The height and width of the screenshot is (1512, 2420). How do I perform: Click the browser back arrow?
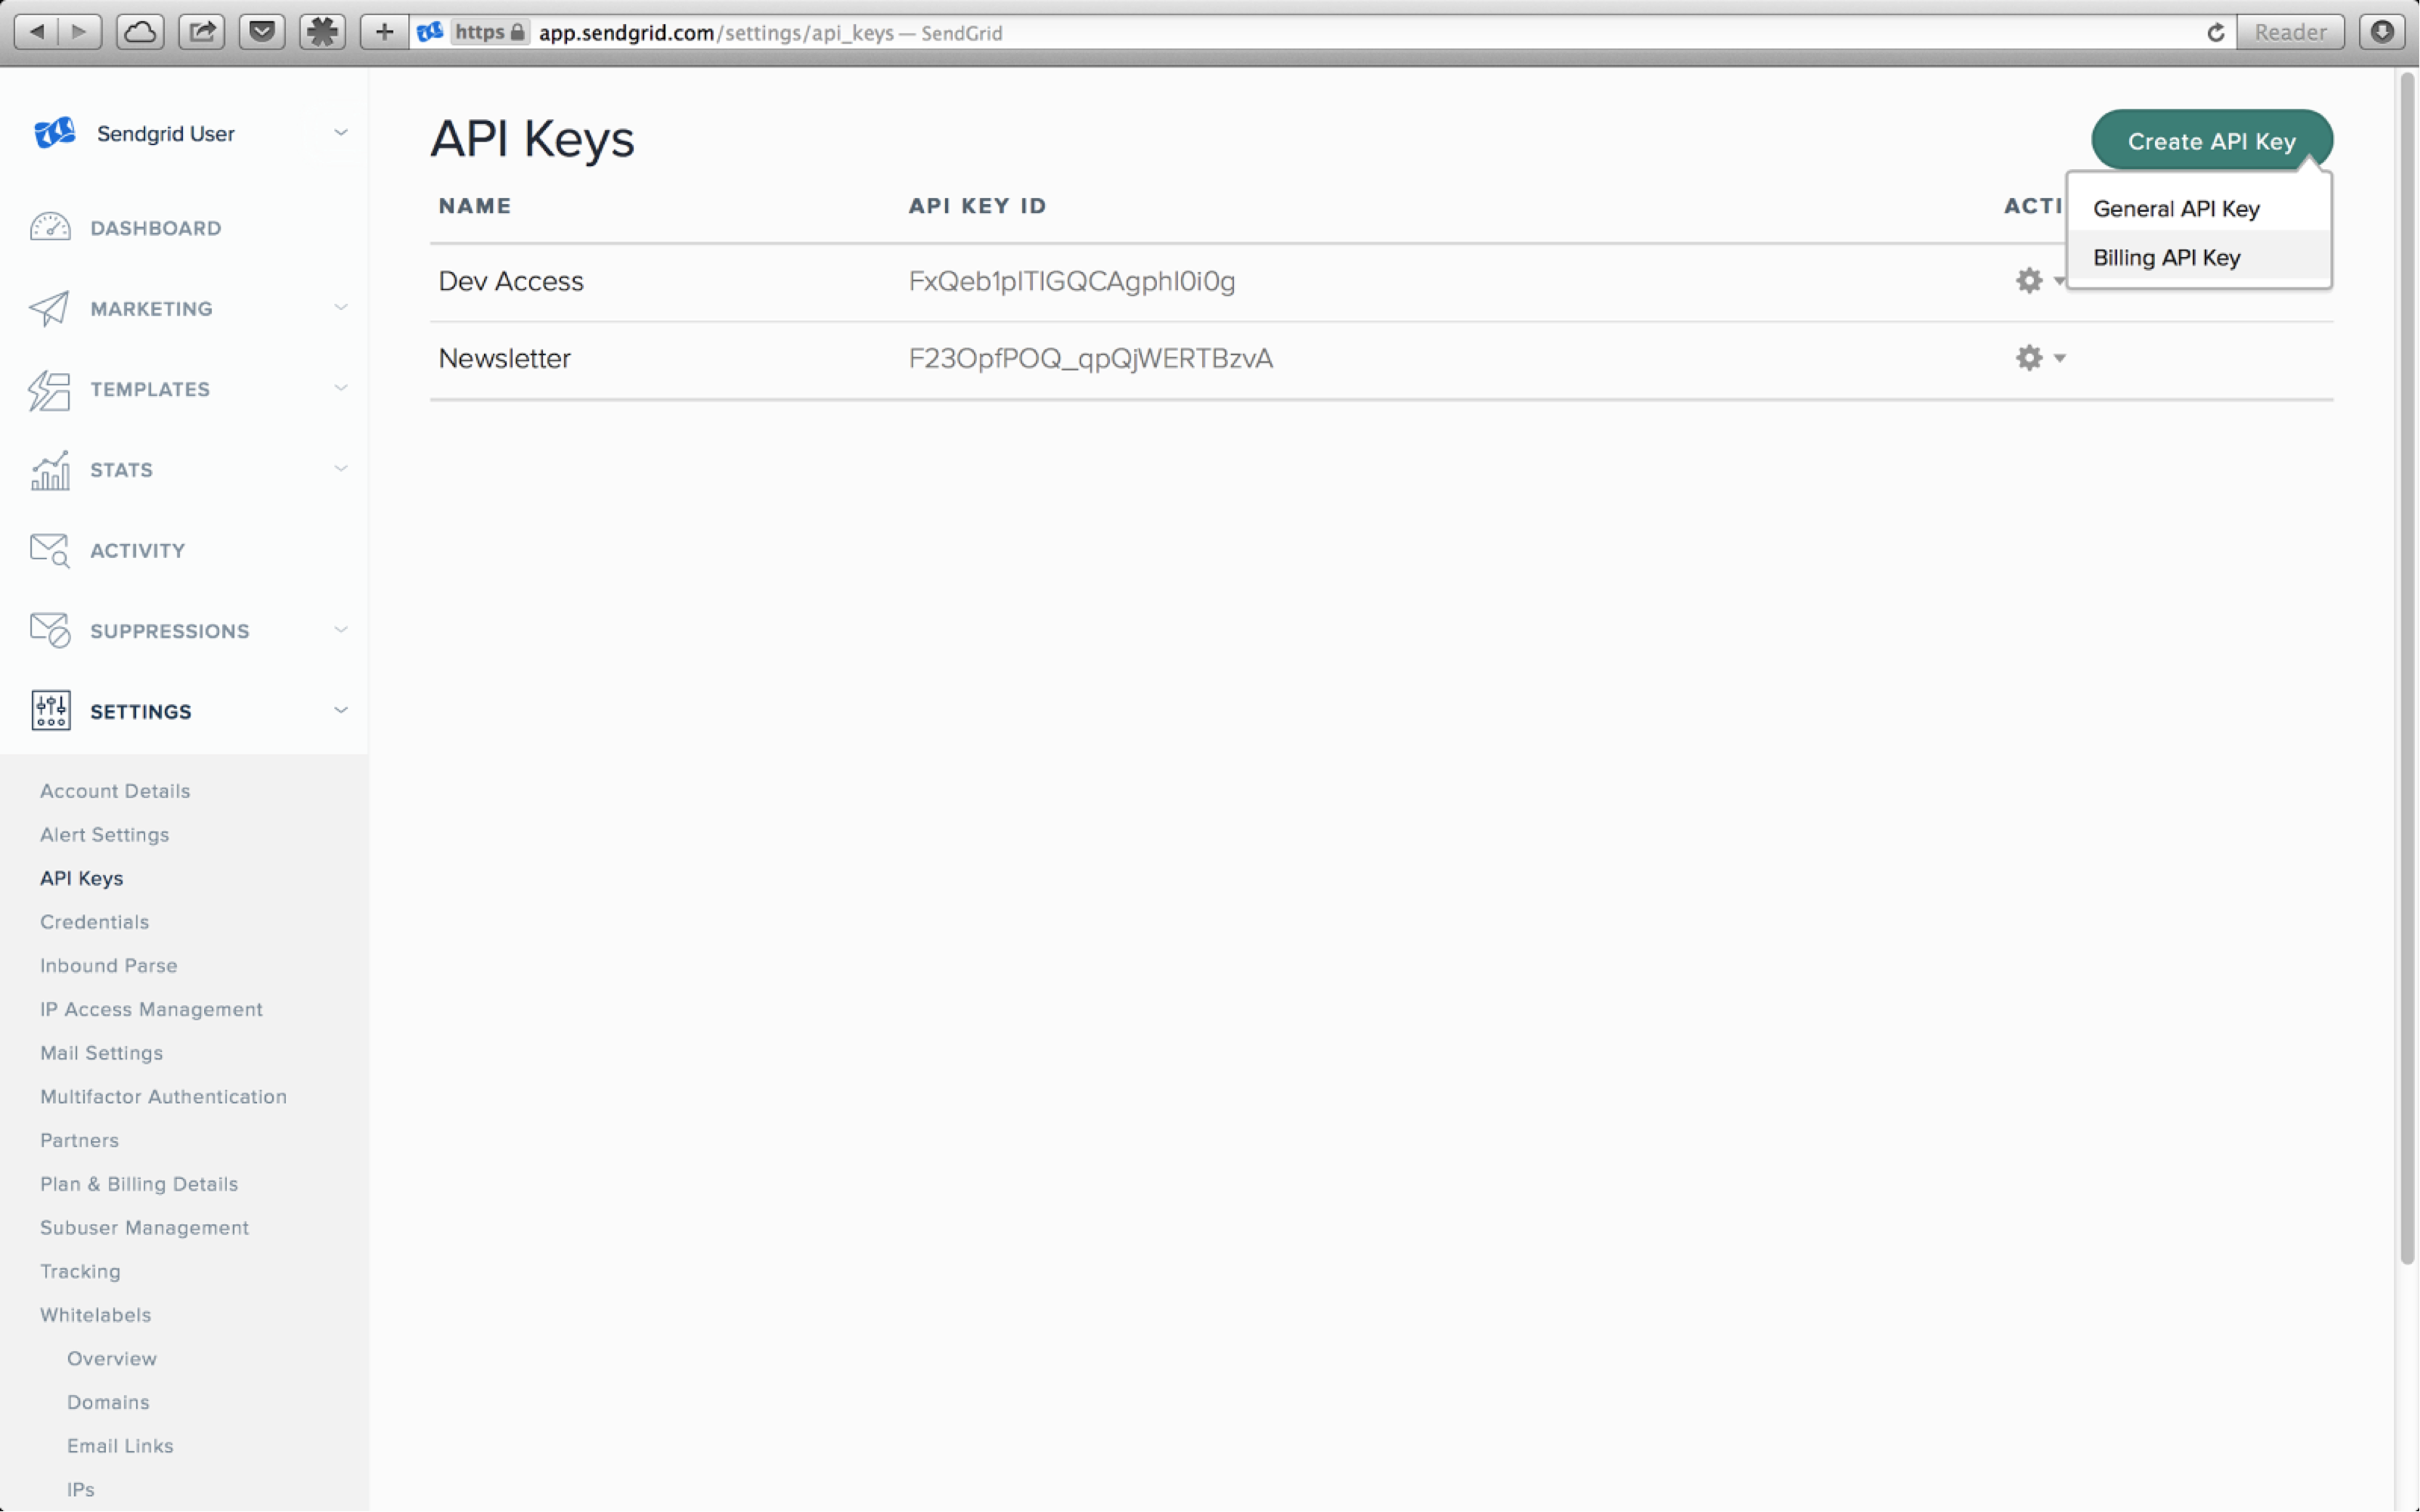[x=37, y=32]
